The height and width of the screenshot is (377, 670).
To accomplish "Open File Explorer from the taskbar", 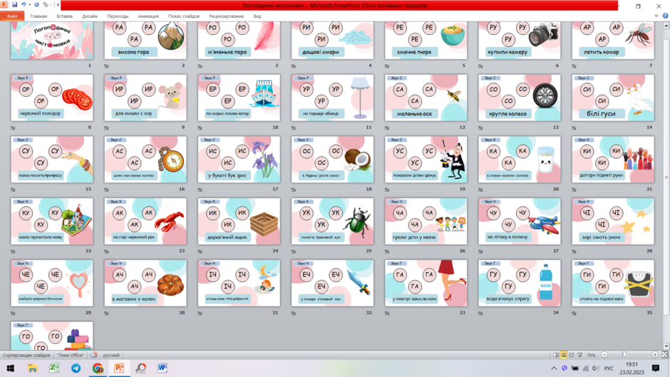I will tap(33, 368).
